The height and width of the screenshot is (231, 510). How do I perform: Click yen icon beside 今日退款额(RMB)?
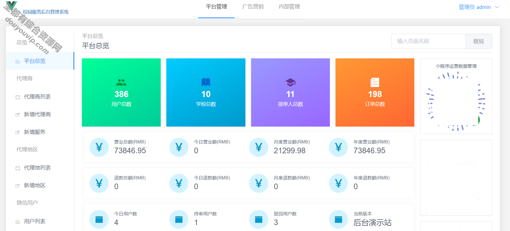(x=179, y=183)
